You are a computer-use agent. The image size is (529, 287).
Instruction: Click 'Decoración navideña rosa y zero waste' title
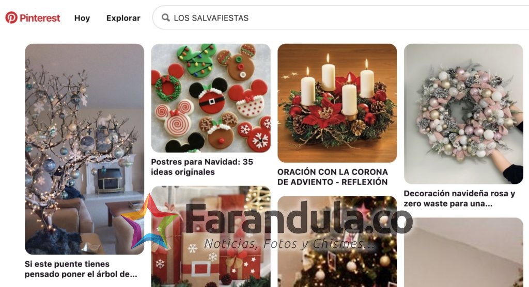coord(459,198)
